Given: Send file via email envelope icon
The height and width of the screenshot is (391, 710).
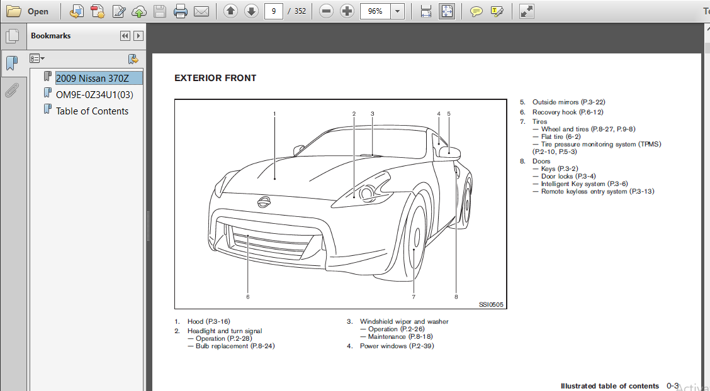Looking at the screenshot, I should (x=201, y=11).
